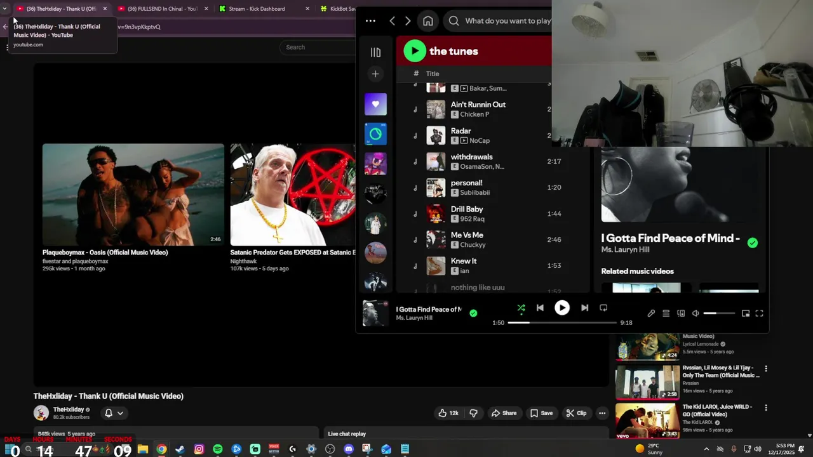Save the video to a playlist

coord(542,413)
